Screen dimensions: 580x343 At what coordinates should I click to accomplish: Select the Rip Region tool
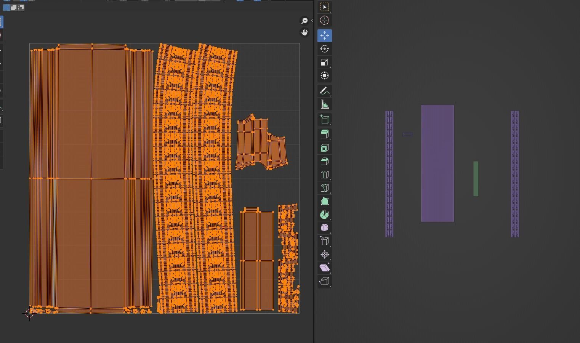(324, 281)
